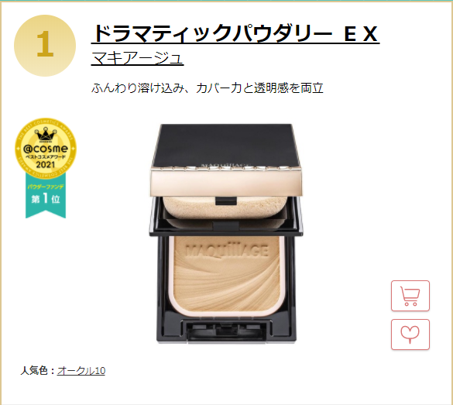453x405 pixels.
Task: Click the ふんわり溶け込み description text
Action: click(208, 88)
